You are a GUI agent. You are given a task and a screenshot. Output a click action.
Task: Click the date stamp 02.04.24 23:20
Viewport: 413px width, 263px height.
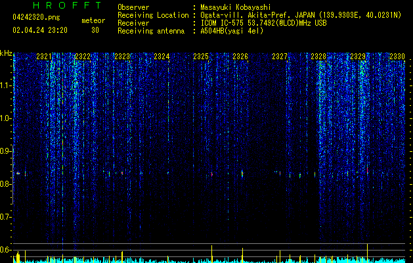[x=40, y=30]
